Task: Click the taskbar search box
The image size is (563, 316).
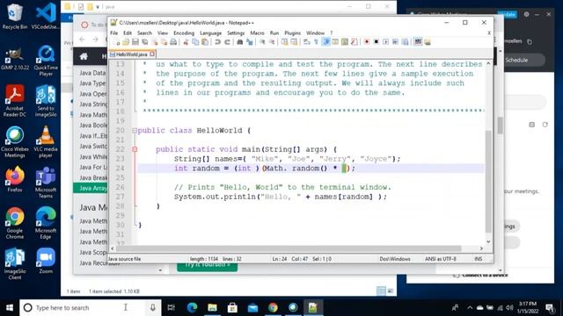Action: [90, 308]
